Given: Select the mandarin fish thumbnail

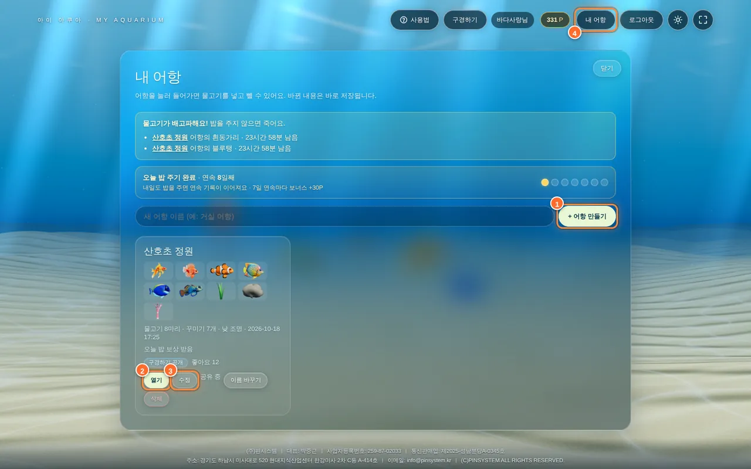Looking at the screenshot, I should (x=190, y=291).
